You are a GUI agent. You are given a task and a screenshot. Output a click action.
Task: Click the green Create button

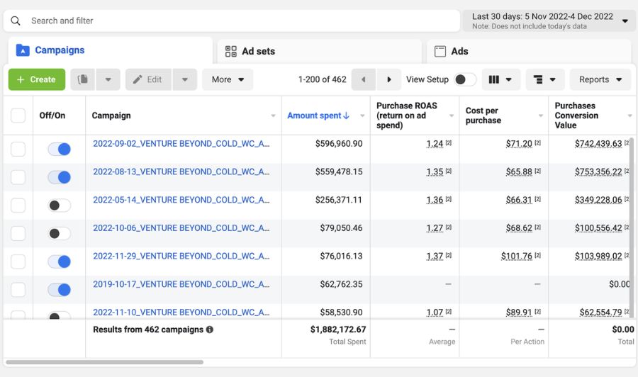pyautogui.click(x=37, y=79)
